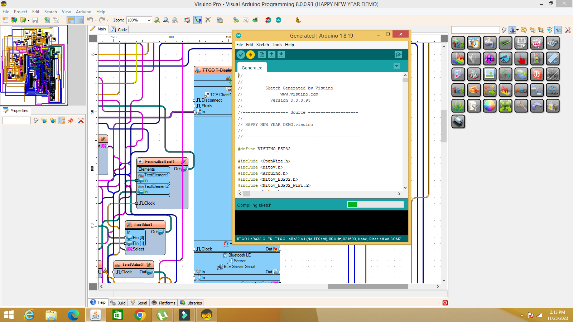Image resolution: width=573 pixels, height=322 pixels.
Task: Open the Undo history dropdown arrow
Action: click(x=96, y=20)
